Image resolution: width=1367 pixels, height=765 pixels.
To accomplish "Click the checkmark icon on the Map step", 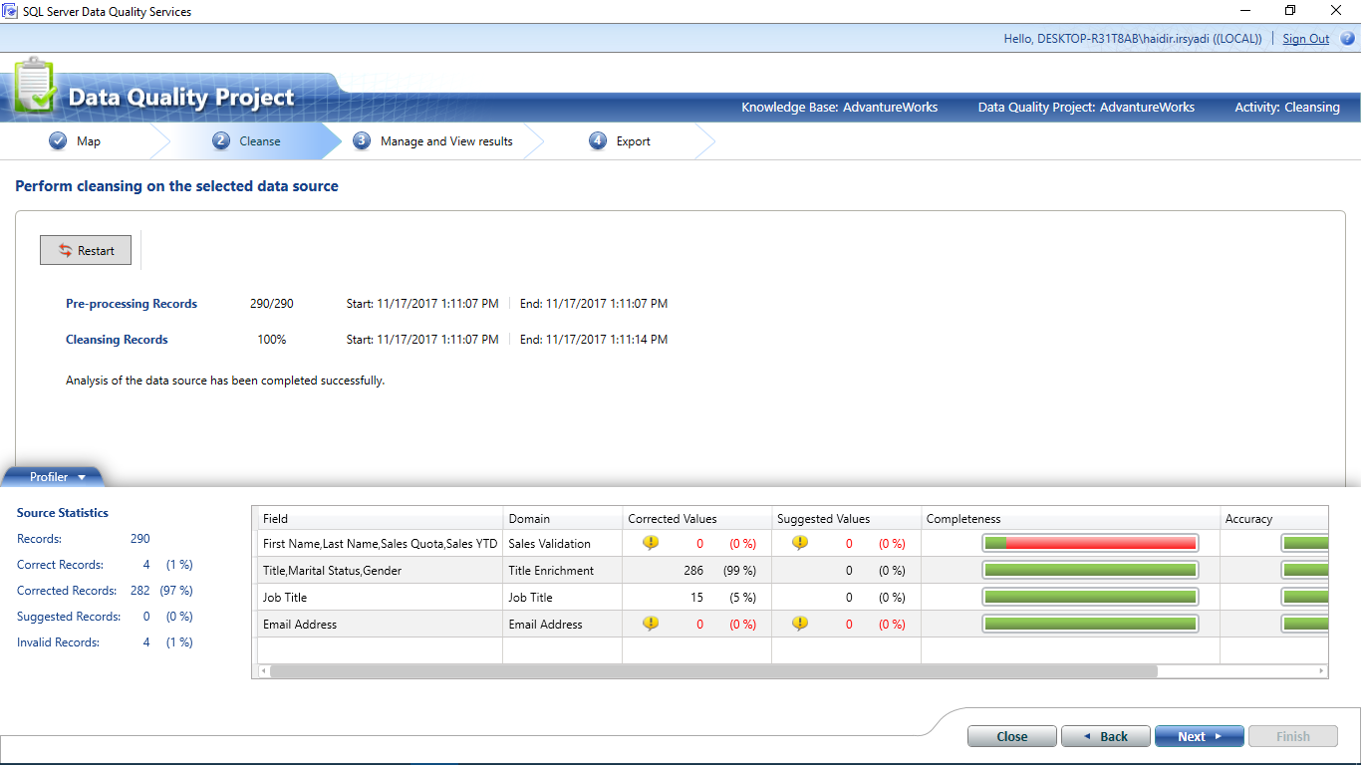I will 59,141.
